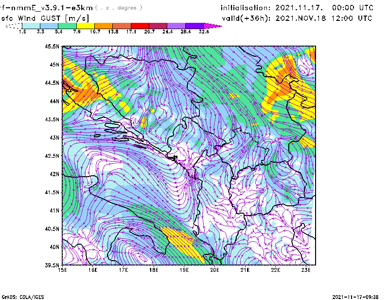
Task: Click the legend value 7.9
Action: (77, 32)
